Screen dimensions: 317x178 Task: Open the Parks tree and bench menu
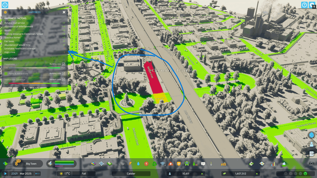[x=195, y=164]
